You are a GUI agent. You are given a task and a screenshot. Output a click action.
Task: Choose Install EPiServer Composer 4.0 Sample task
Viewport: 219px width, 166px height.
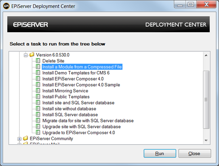[81, 85]
